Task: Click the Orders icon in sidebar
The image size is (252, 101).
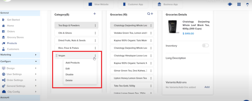Action: click(3, 32)
